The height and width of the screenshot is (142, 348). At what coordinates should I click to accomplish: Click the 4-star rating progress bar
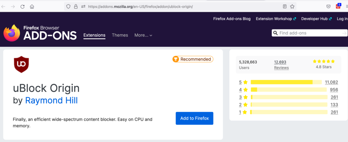point(289,90)
